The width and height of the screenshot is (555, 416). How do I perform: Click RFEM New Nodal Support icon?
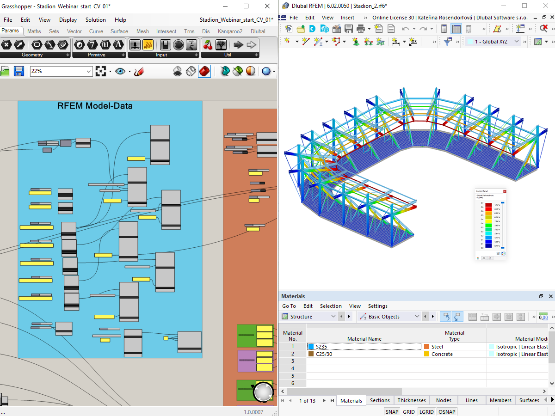click(x=356, y=42)
